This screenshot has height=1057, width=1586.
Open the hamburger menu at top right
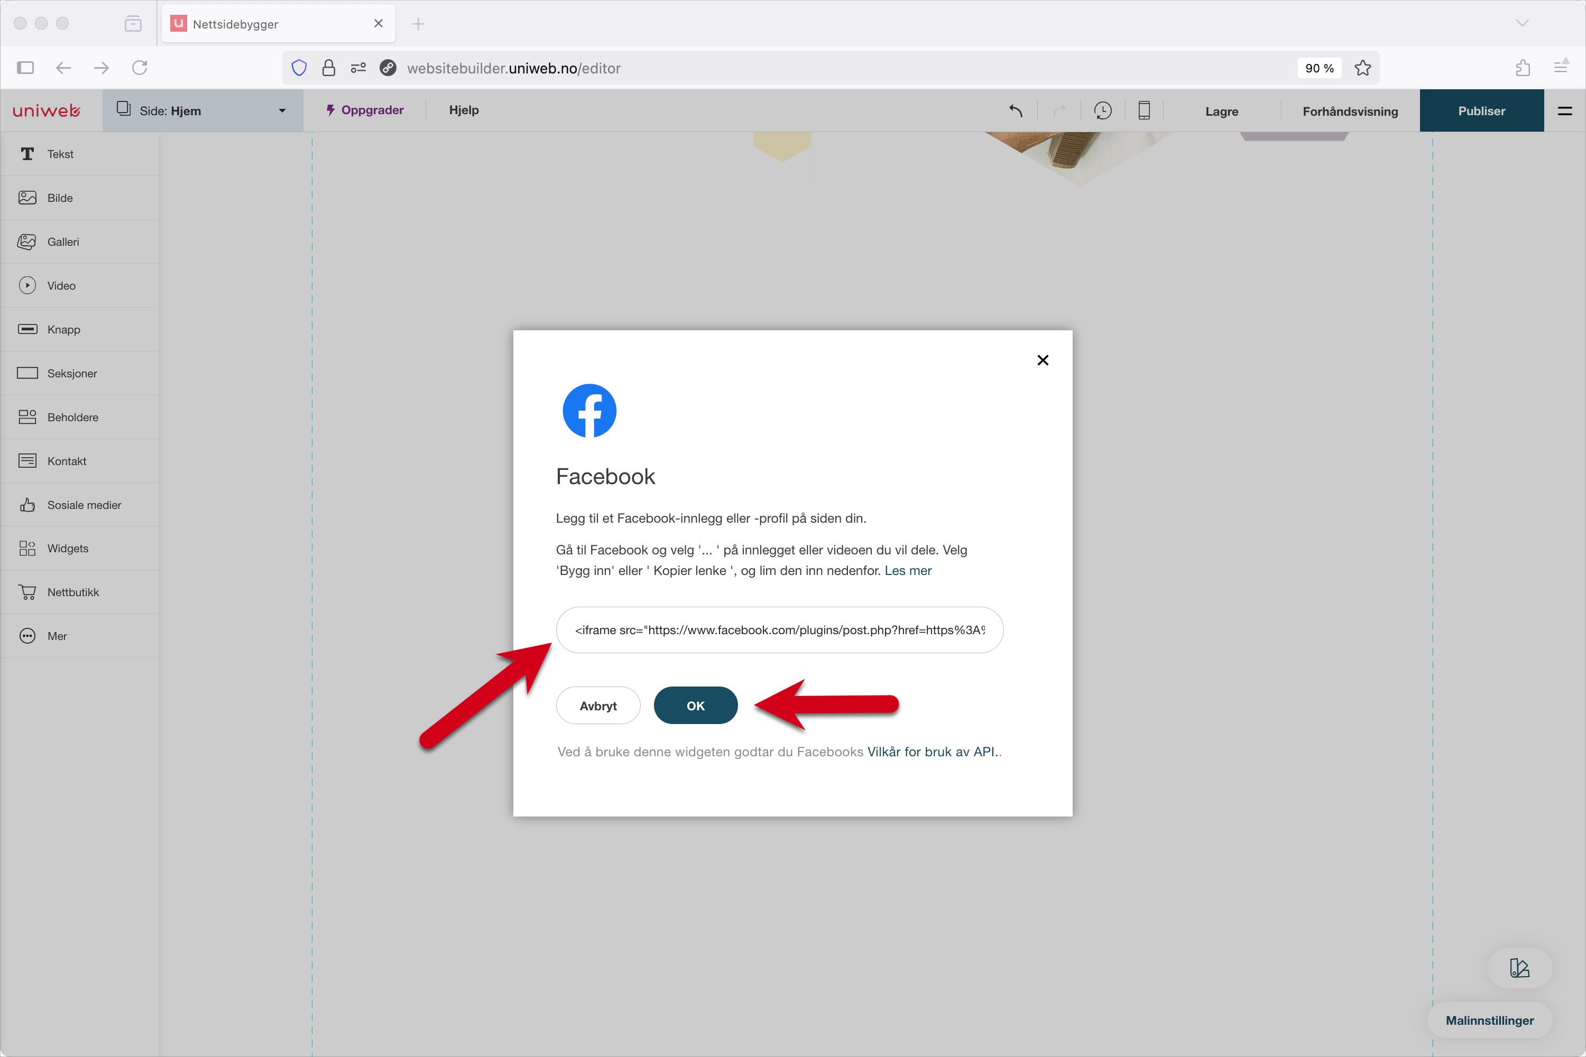[x=1565, y=110]
